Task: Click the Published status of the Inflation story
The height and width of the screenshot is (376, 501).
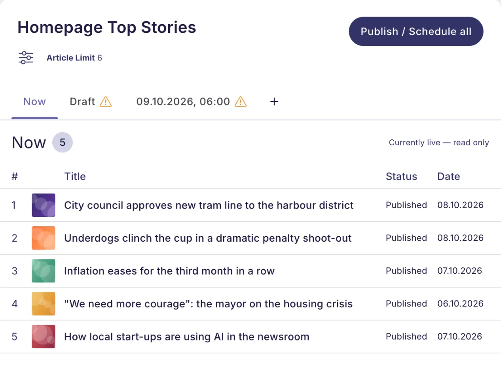Action: coord(406,271)
